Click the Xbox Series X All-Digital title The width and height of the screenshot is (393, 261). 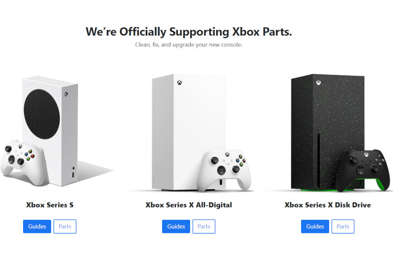[189, 205]
